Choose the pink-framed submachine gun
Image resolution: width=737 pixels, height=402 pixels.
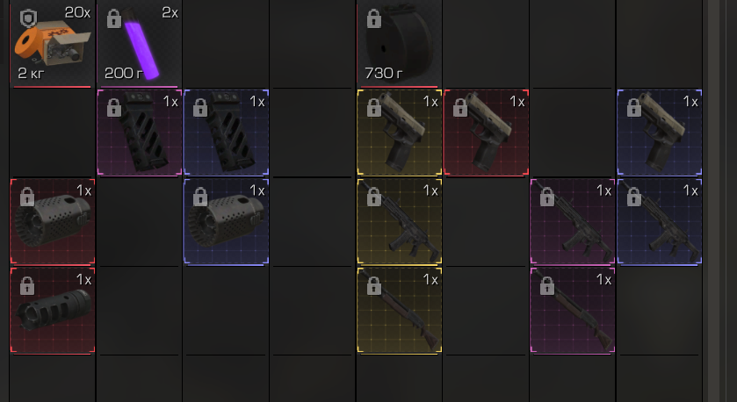point(573,221)
